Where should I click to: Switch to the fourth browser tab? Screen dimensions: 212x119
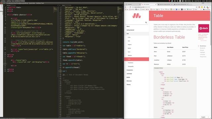tap(181, 4)
